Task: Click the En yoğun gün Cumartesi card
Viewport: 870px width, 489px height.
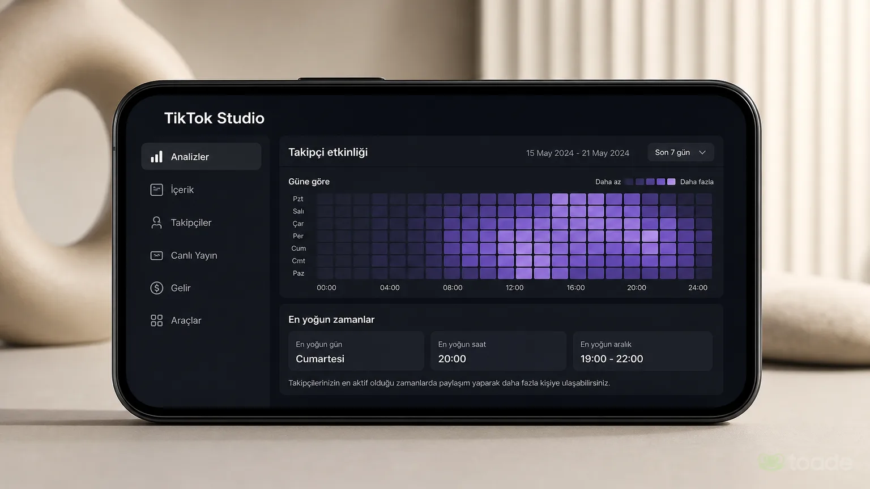Action: (356, 351)
